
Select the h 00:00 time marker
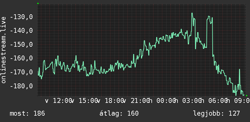coord(162,101)
